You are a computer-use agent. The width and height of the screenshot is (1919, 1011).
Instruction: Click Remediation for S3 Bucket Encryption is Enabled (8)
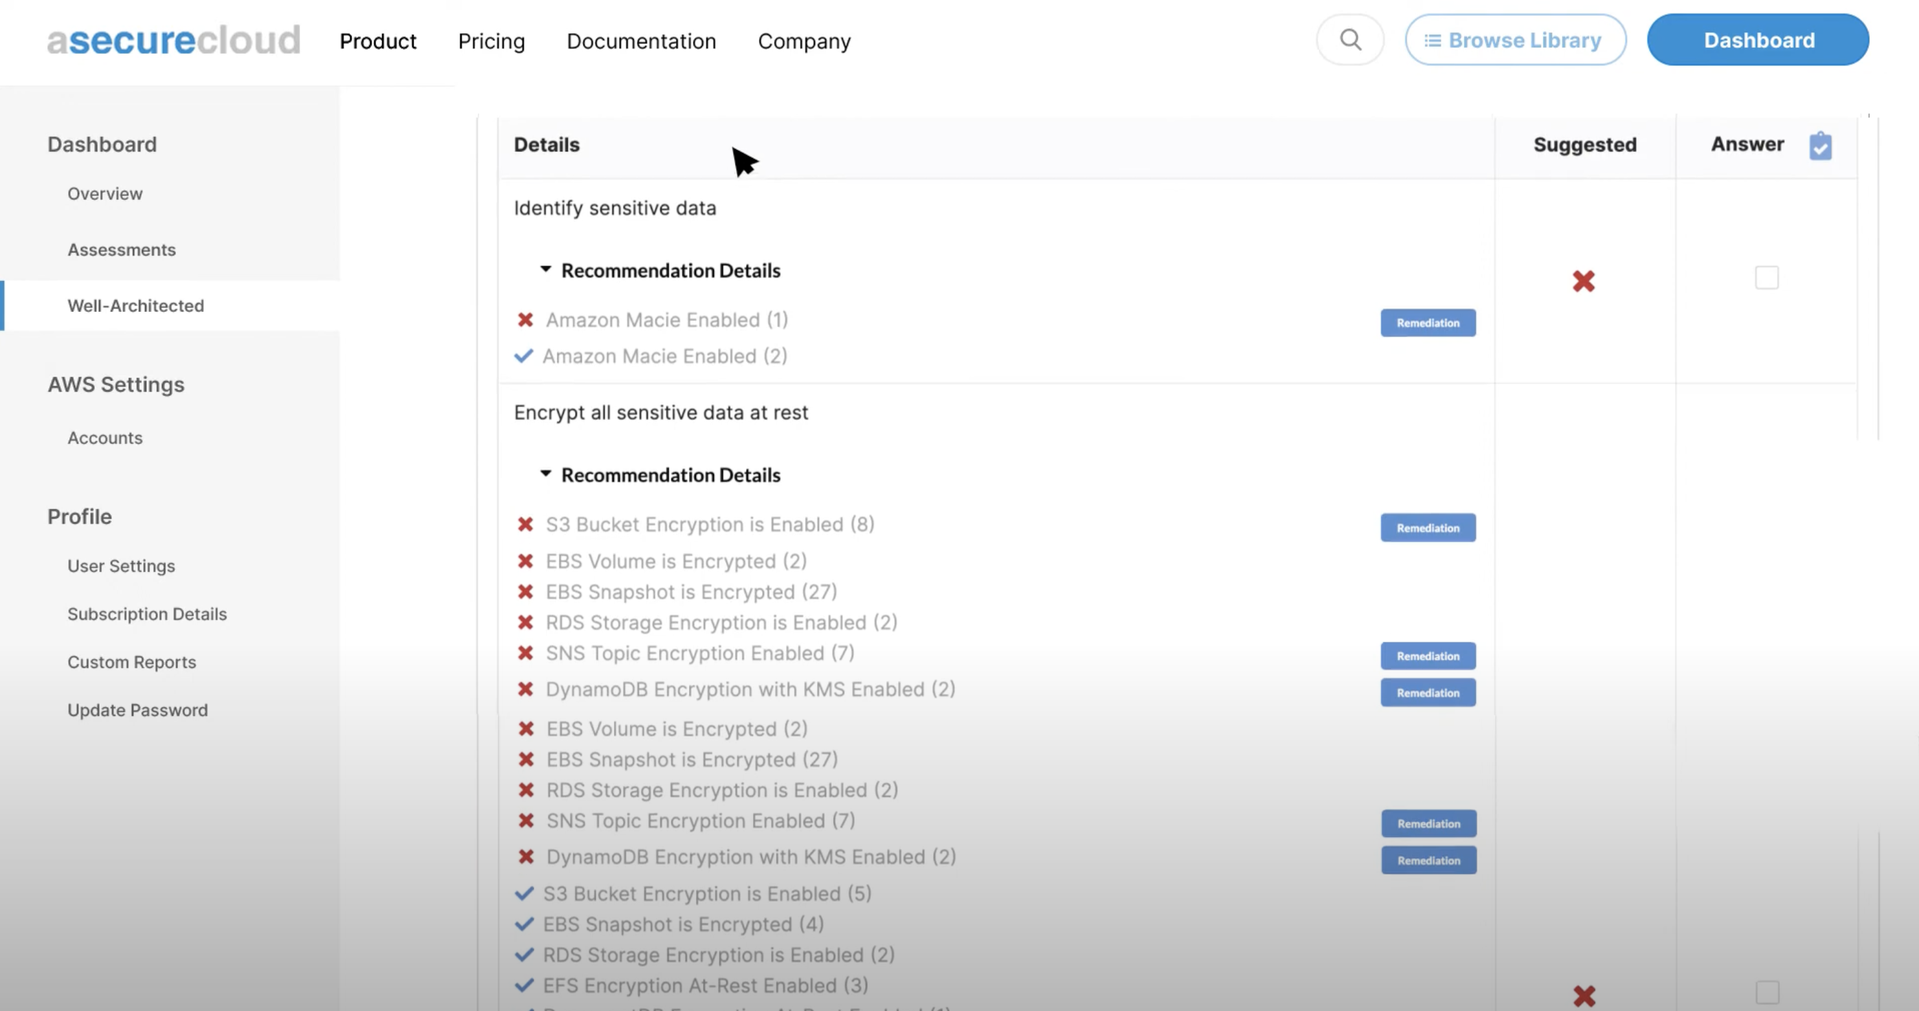point(1428,528)
